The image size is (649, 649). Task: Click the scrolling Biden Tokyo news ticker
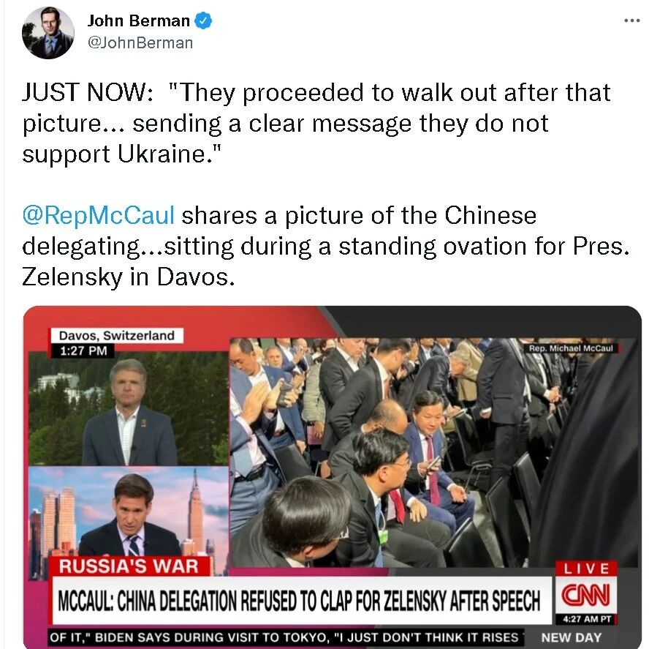tap(286, 637)
